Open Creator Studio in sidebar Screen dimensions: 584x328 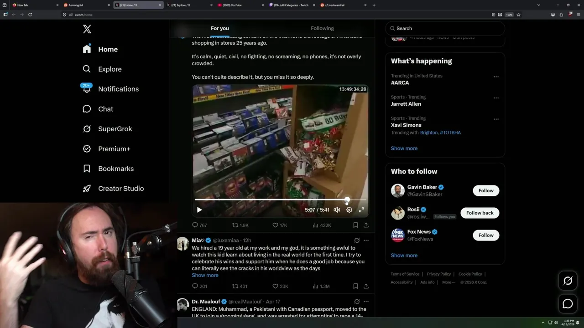coord(113,189)
